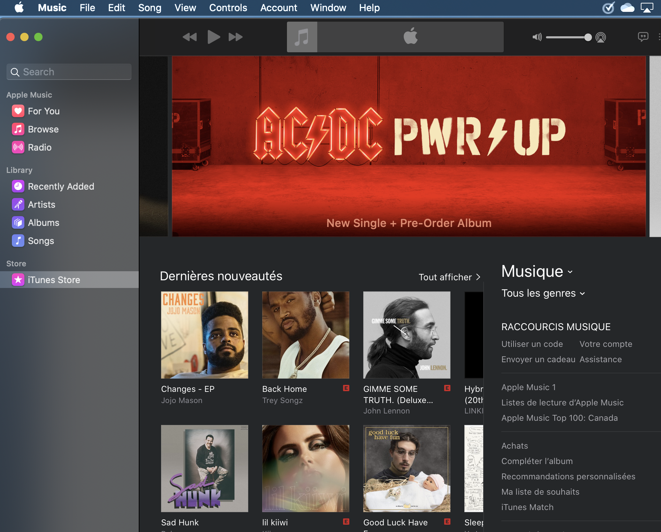Click the previous track rewind button
Image resolution: width=661 pixels, height=532 pixels.
point(190,37)
